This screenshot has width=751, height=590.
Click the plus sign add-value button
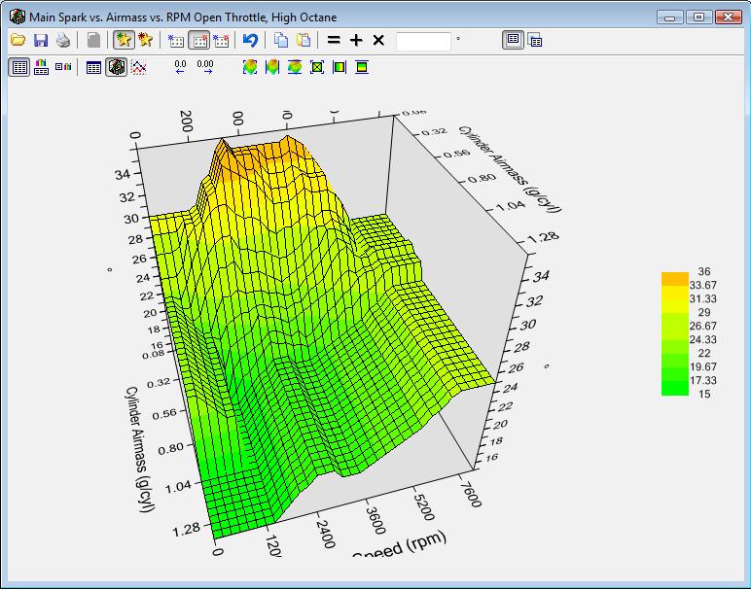point(356,40)
